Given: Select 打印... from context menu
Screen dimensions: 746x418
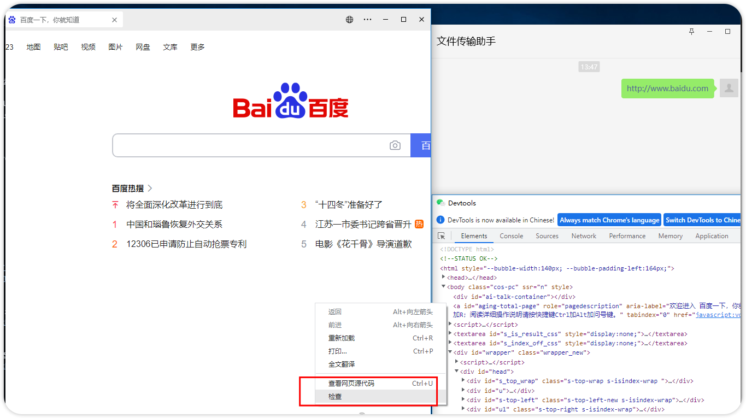Looking at the screenshot, I should [x=381, y=351].
